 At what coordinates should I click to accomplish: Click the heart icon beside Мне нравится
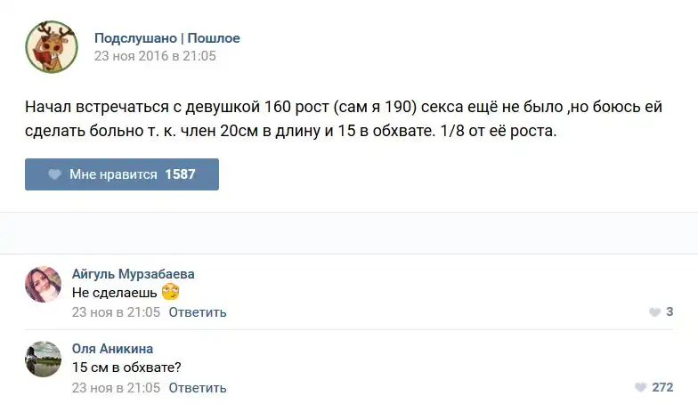coord(55,174)
